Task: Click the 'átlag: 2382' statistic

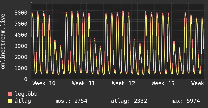Action: coord(129,101)
